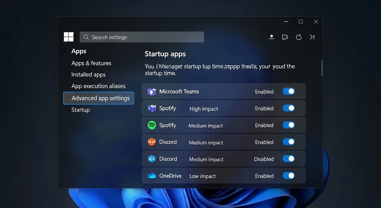Click the OneDrive cloud icon

coord(152,176)
